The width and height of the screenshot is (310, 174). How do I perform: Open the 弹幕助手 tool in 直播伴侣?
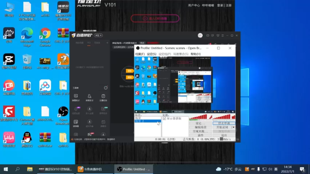[x=76, y=98]
